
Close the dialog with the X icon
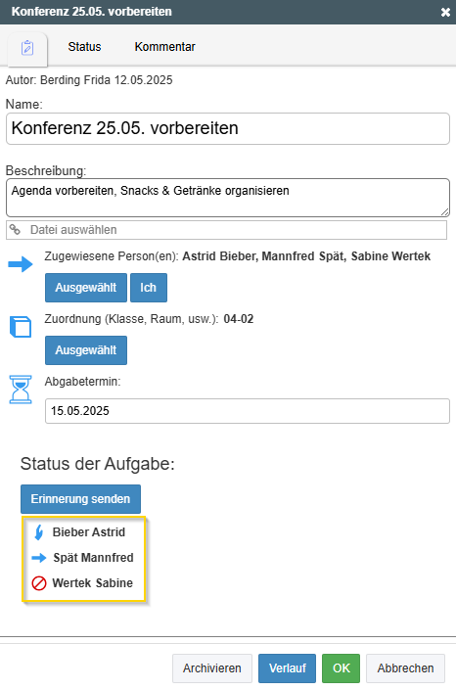click(445, 13)
